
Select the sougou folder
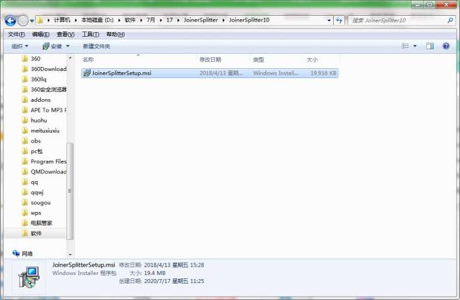[41, 202]
